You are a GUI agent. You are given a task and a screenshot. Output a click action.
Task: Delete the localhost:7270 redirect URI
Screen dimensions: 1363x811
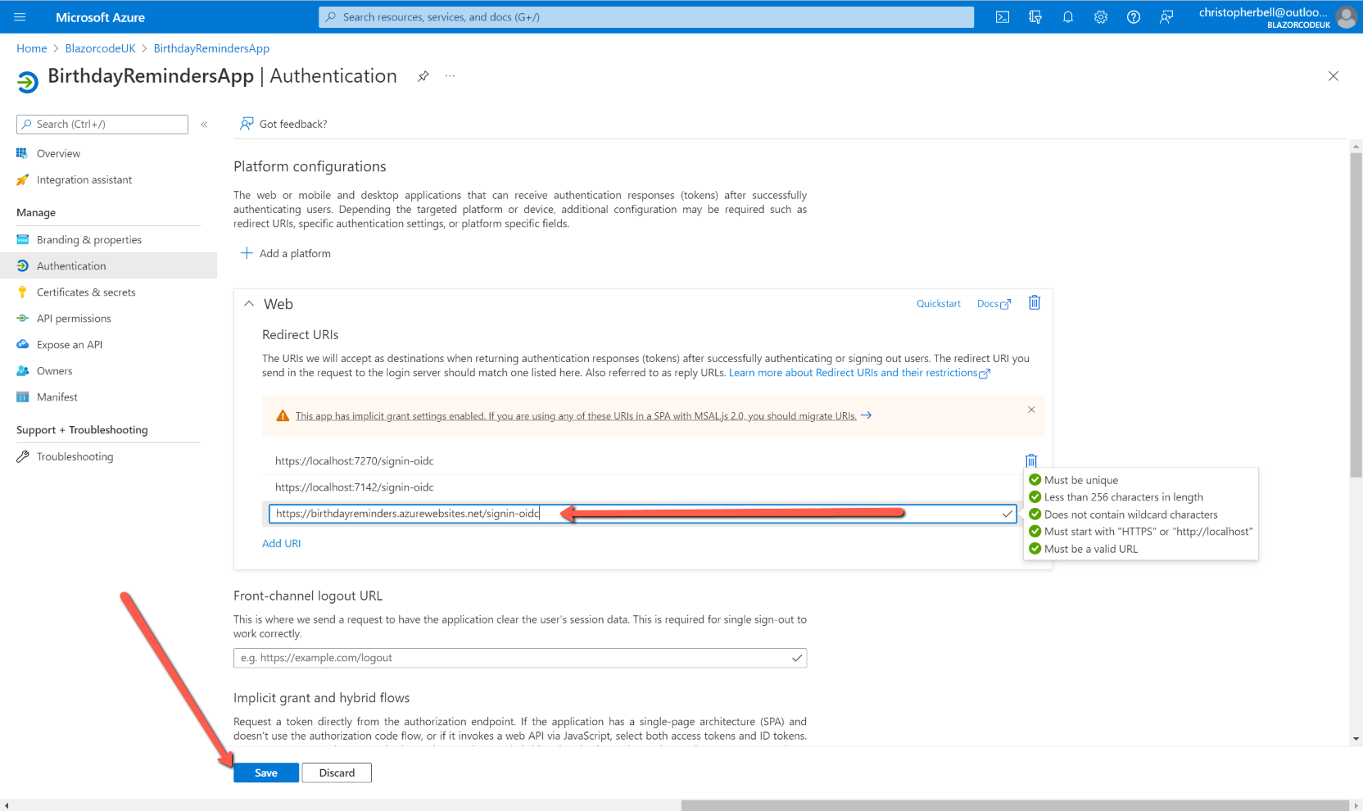[x=1030, y=460]
